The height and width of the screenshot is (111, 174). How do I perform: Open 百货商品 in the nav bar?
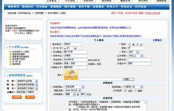tap(42, 7)
